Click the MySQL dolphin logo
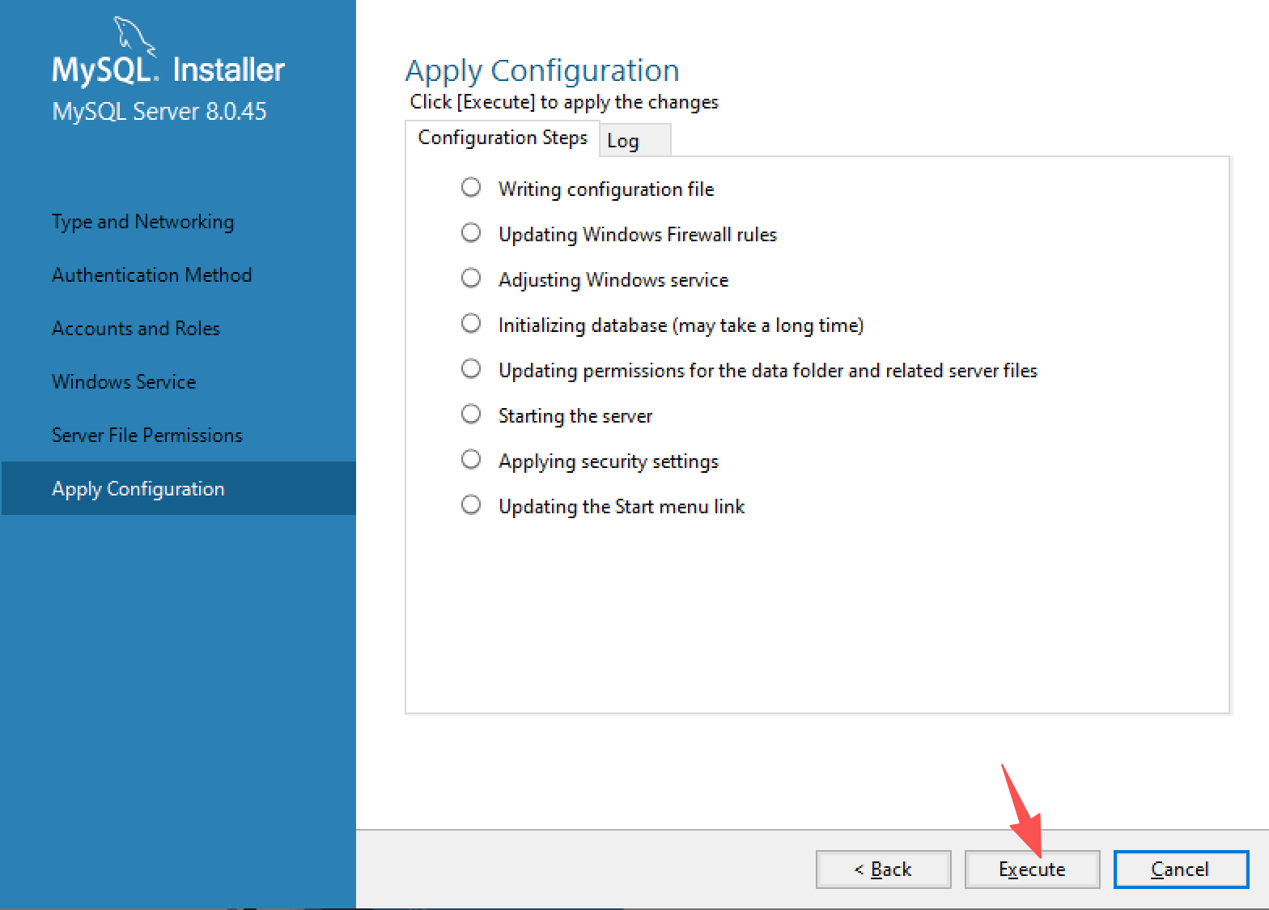Screen dimensions: 1269x910 click(x=134, y=36)
